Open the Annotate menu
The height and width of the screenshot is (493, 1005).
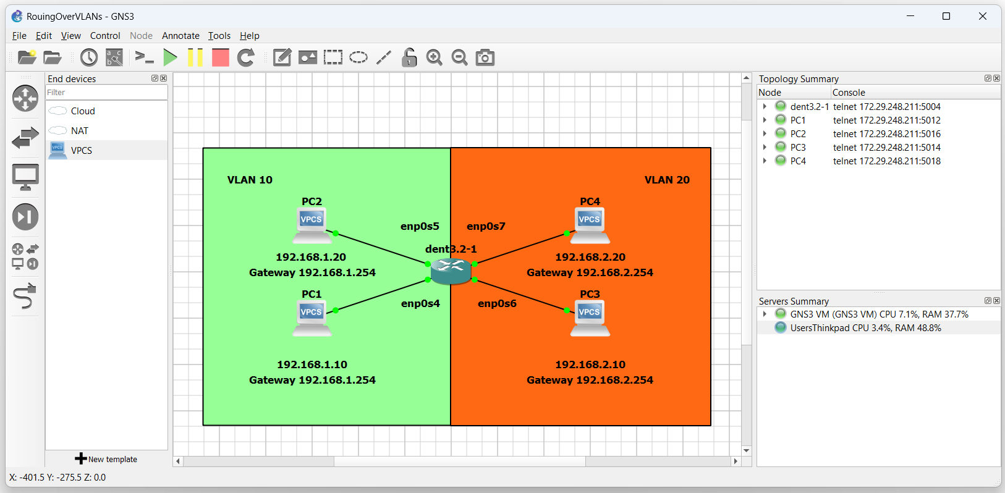click(180, 36)
